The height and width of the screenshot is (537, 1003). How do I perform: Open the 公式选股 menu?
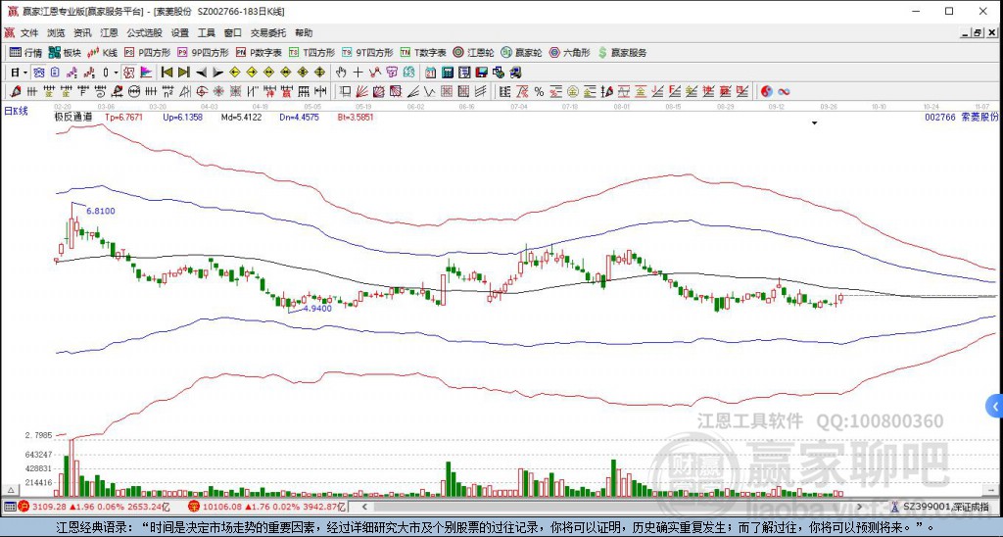pos(144,32)
